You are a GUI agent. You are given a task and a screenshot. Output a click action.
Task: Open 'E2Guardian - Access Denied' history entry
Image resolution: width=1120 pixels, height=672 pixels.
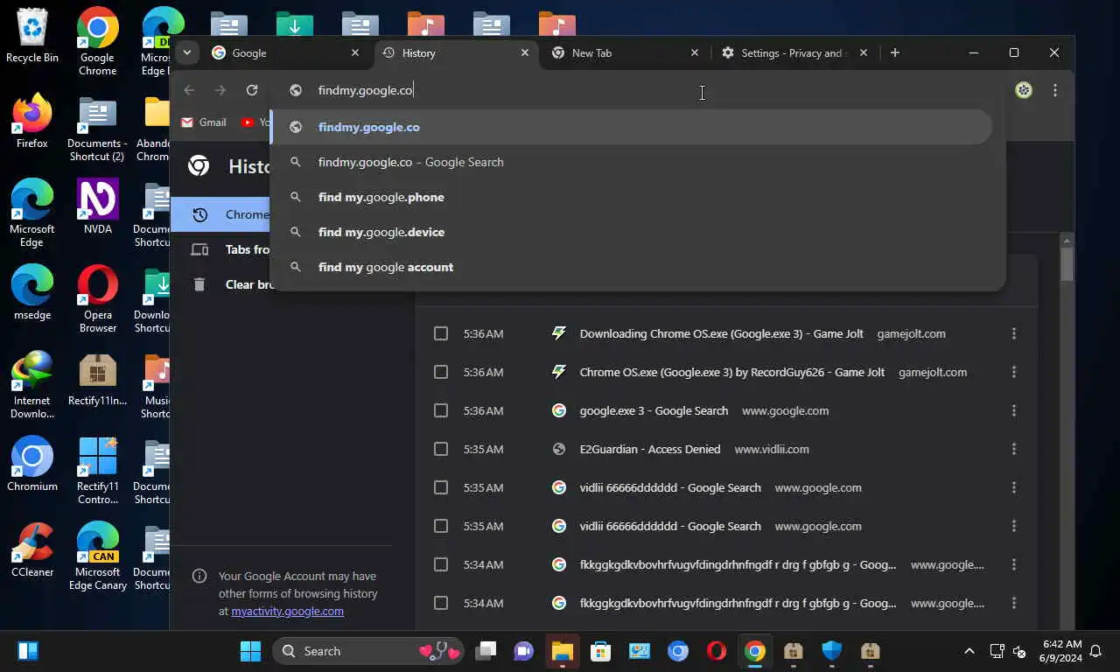[x=650, y=449]
